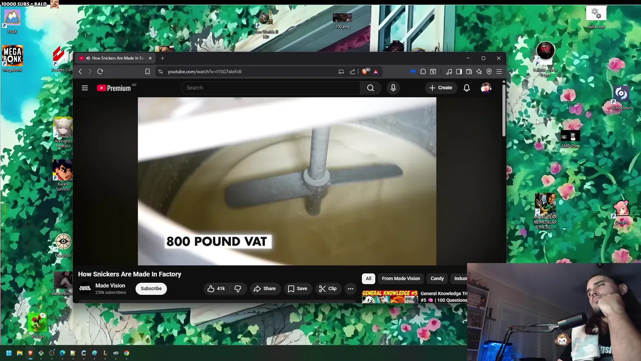Select the Candy filter chip
The image size is (641, 361).
[x=437, y=278]
